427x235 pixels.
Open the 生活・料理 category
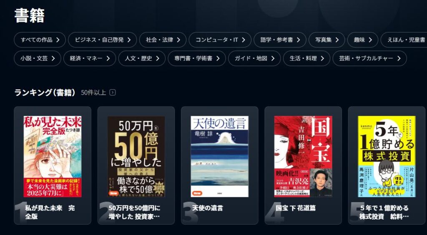(x=306, y=58)
